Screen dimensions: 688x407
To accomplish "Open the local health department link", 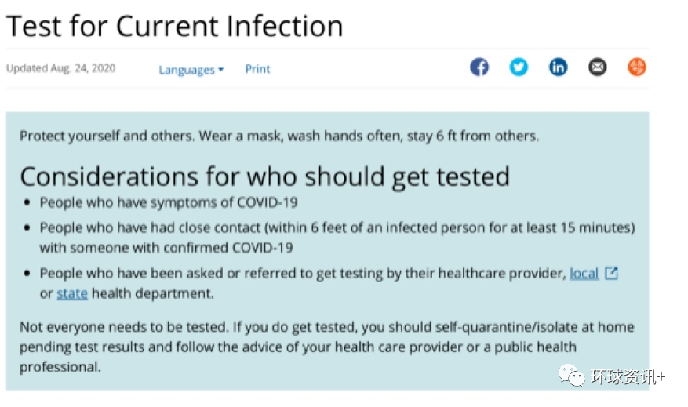I will click(x=584, y=274).
